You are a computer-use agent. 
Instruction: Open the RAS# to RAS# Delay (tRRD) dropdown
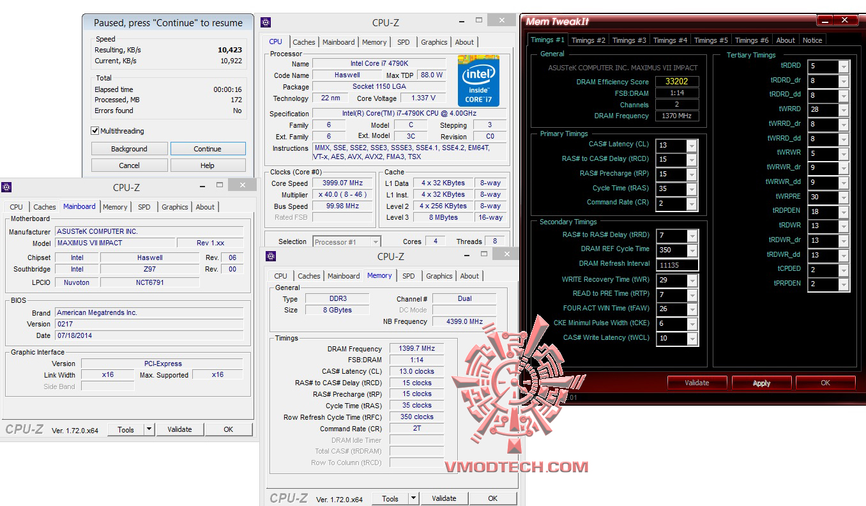692,236
